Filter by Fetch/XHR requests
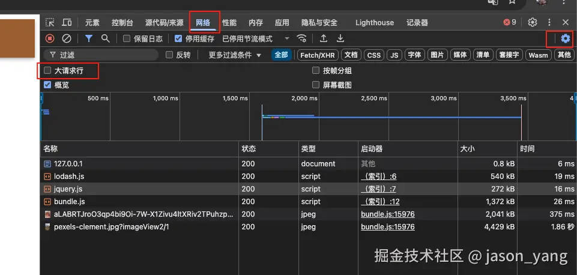This screenshot has width=577, height=275. (x=318, y=55)
